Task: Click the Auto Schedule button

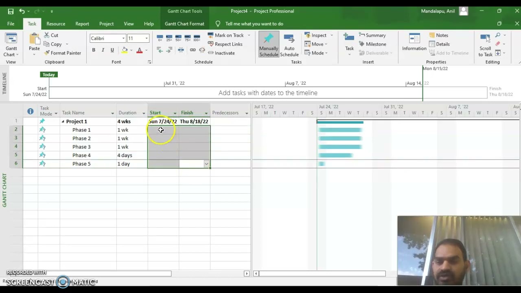Action: (289, 46)
